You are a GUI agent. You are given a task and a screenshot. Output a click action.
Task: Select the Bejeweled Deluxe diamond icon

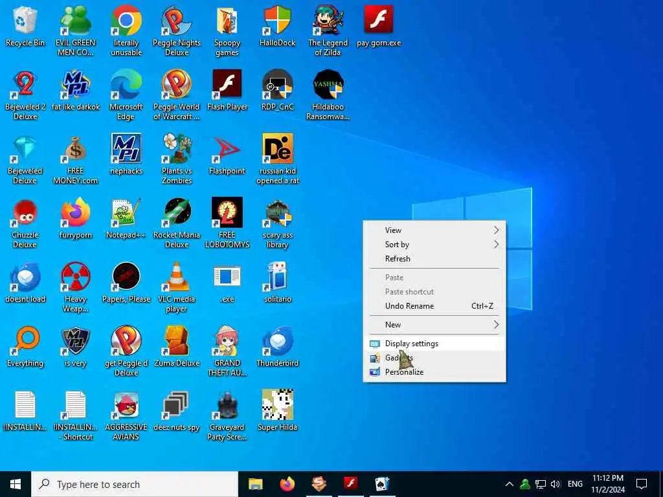pyautogui.click(x=25, y=159)
